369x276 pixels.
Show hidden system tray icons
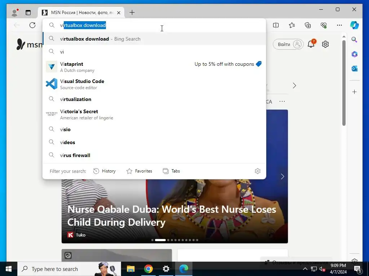click(305, 269)
